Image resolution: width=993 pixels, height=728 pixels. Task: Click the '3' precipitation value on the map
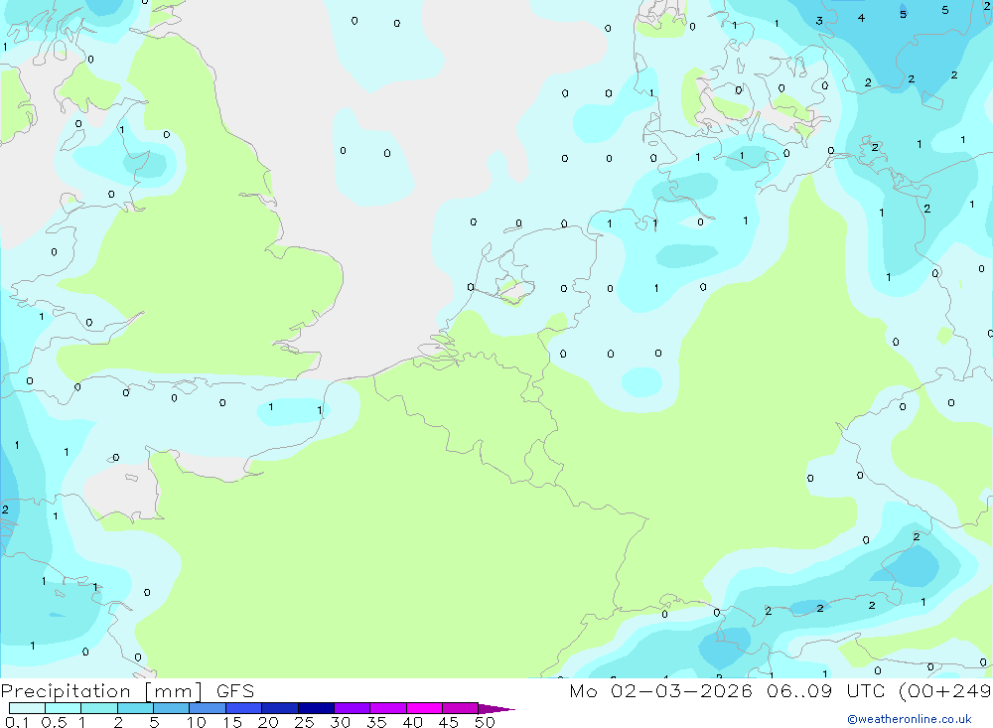tap(819, 21)
